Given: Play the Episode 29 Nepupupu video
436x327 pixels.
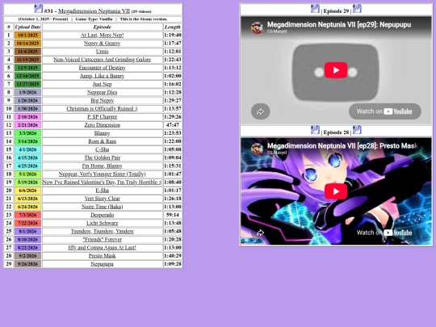Looking at the screenshot, I should (336, 70).
